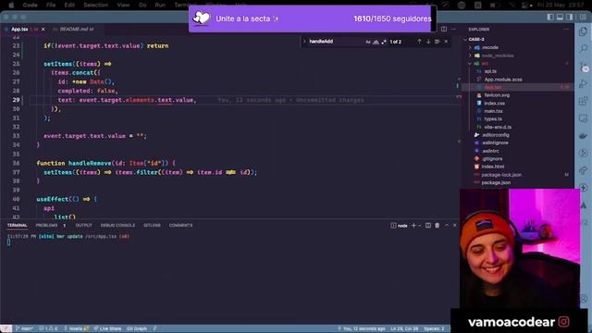Open the Extensions view
Image resolution: width=592 pixels, height=333 pixels.
(x=584, y=101)
